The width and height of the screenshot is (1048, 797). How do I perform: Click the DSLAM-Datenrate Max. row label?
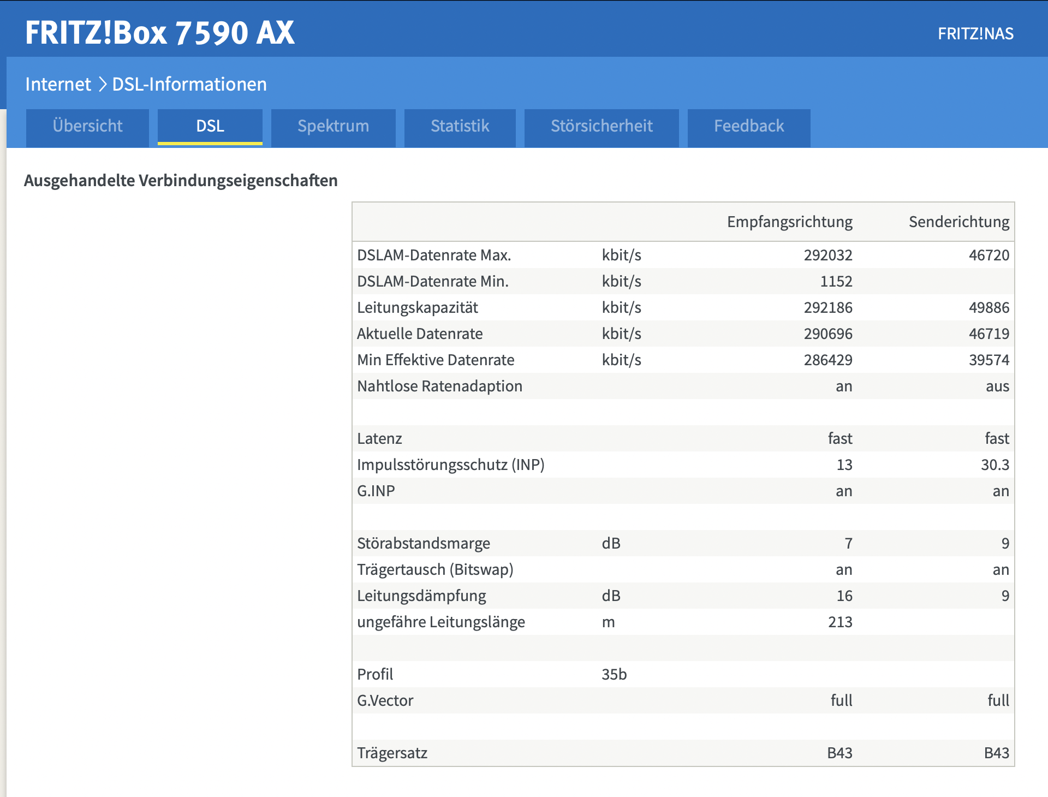point(434,255)
